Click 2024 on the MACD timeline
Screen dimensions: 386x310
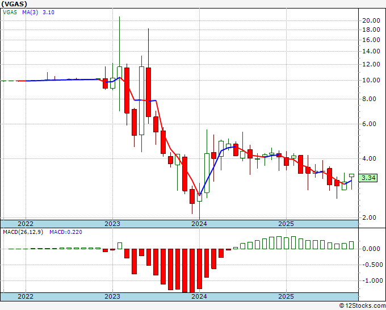tap(199, 296)
